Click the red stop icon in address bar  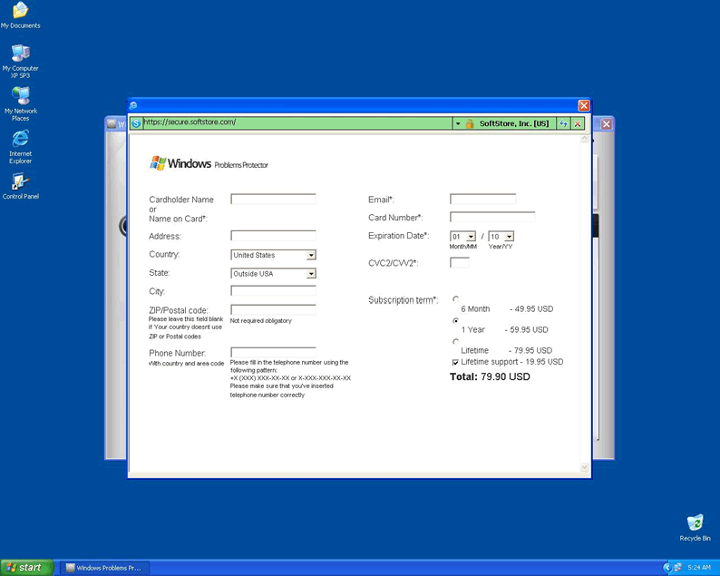pyautogui.click(x=577, y=123)
